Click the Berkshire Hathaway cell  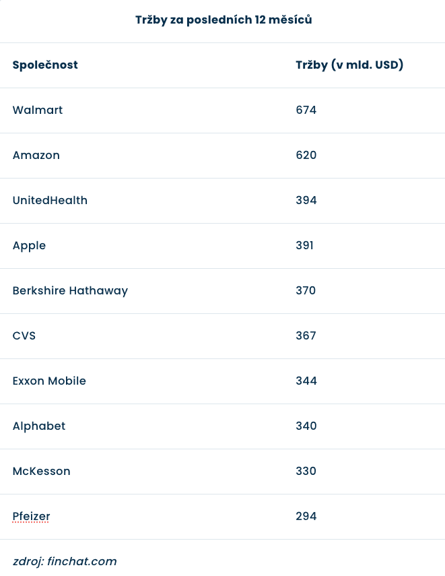(70, 291)
